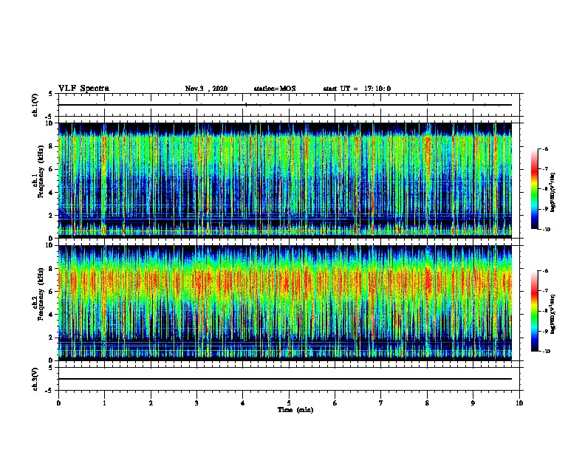The image size is (585, 452).
Task: Select the "start UT = 17:10:0" text
Action: pyautogui.click(x=357, y=89)
